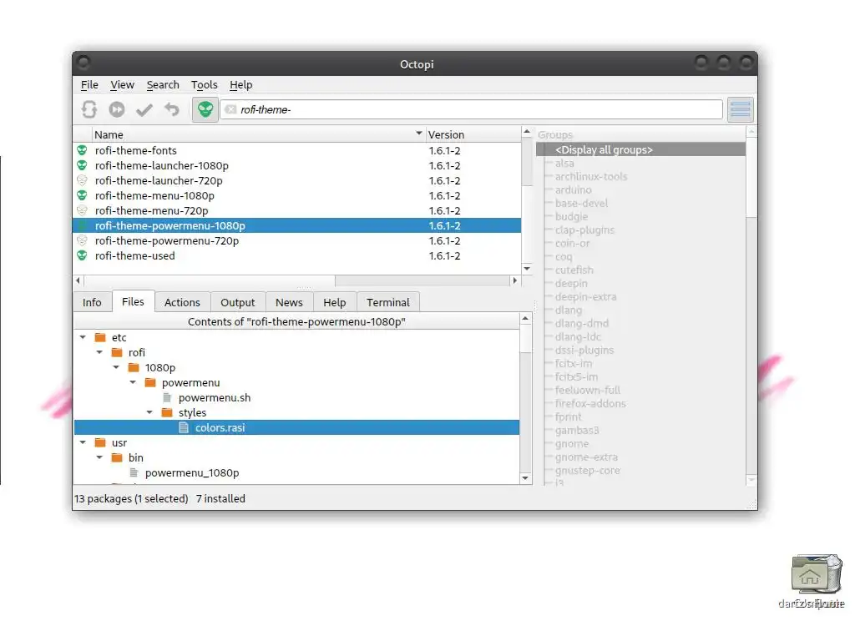Open the Tools menu
The height and width of the screenshot is (641, 855).
pyautogui.click(x=204, y=84)
